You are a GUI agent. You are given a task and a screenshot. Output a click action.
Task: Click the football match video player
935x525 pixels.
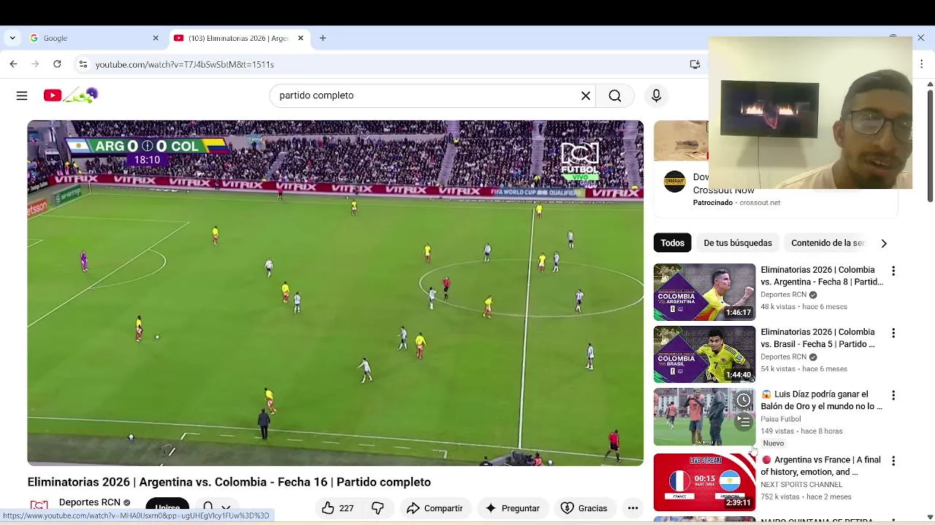(x=335, y=293)
